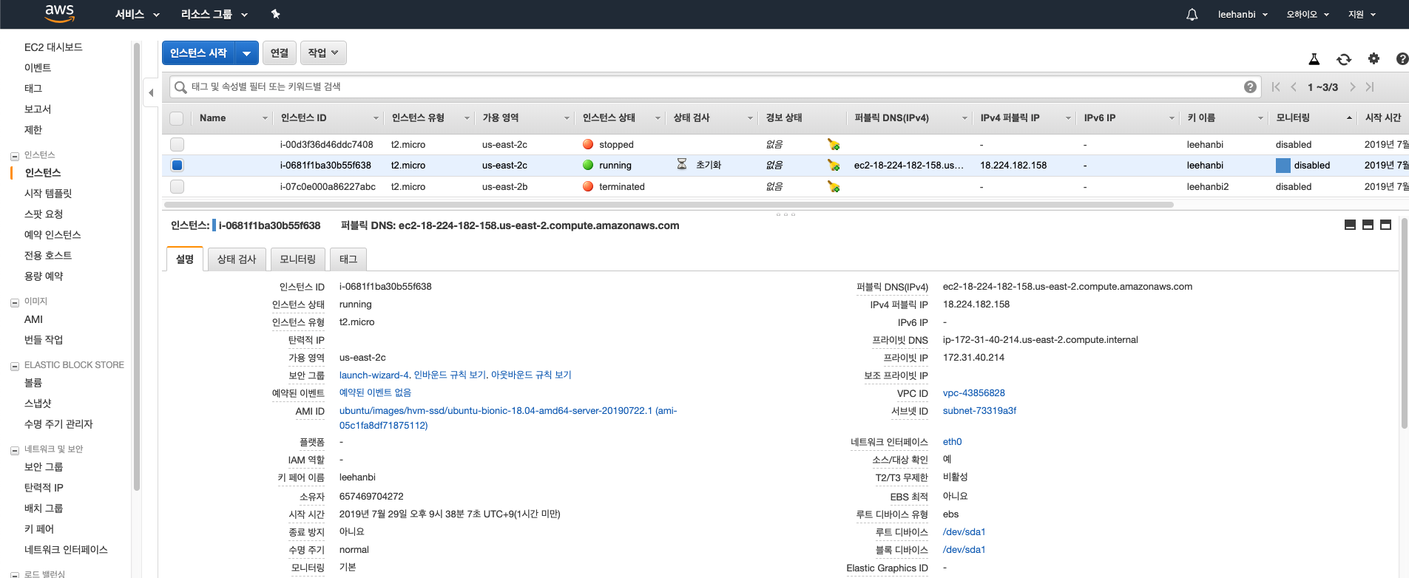The height and width of the screenshot is (578, 1409).
Task: Switch to the 태그 tab
Action: click(x=348, y=259)
